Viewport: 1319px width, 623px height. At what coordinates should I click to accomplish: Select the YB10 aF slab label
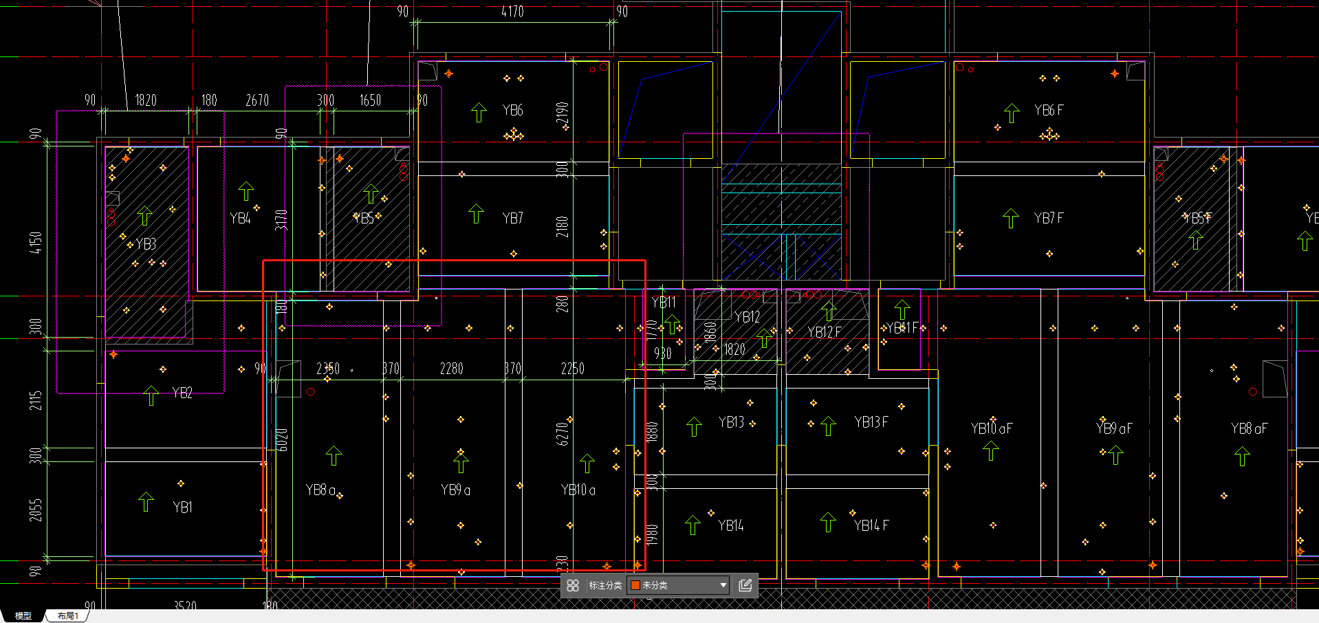click(992, 428)
